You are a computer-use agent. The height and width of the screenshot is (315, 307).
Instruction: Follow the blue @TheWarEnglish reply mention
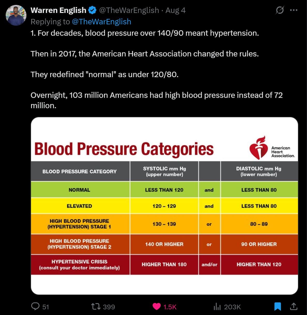click(x=101, y=22)
